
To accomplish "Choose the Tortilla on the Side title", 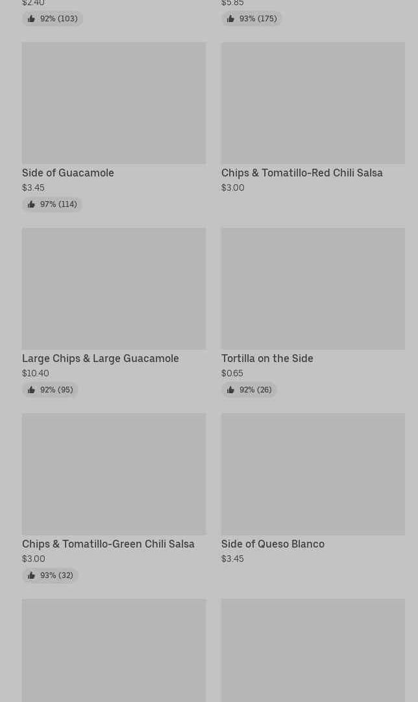I will tap(267, 359).
